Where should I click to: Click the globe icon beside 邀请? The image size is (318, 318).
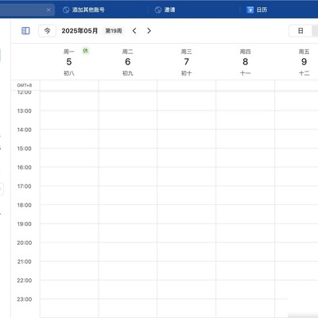pos(158,10)
